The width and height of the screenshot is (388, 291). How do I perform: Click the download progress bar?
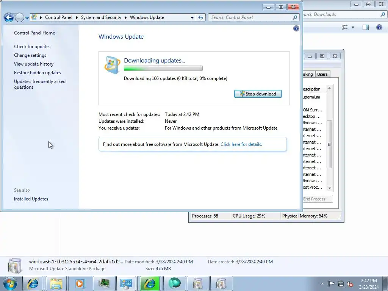(x=163, y=68)
